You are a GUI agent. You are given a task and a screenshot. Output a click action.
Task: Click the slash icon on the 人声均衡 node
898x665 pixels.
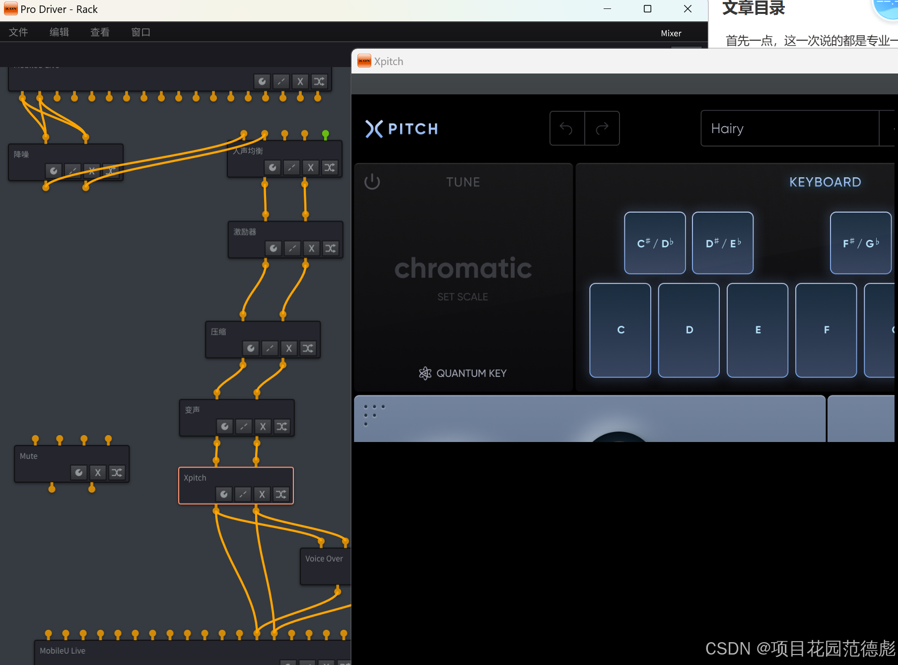tap(291, 167)
